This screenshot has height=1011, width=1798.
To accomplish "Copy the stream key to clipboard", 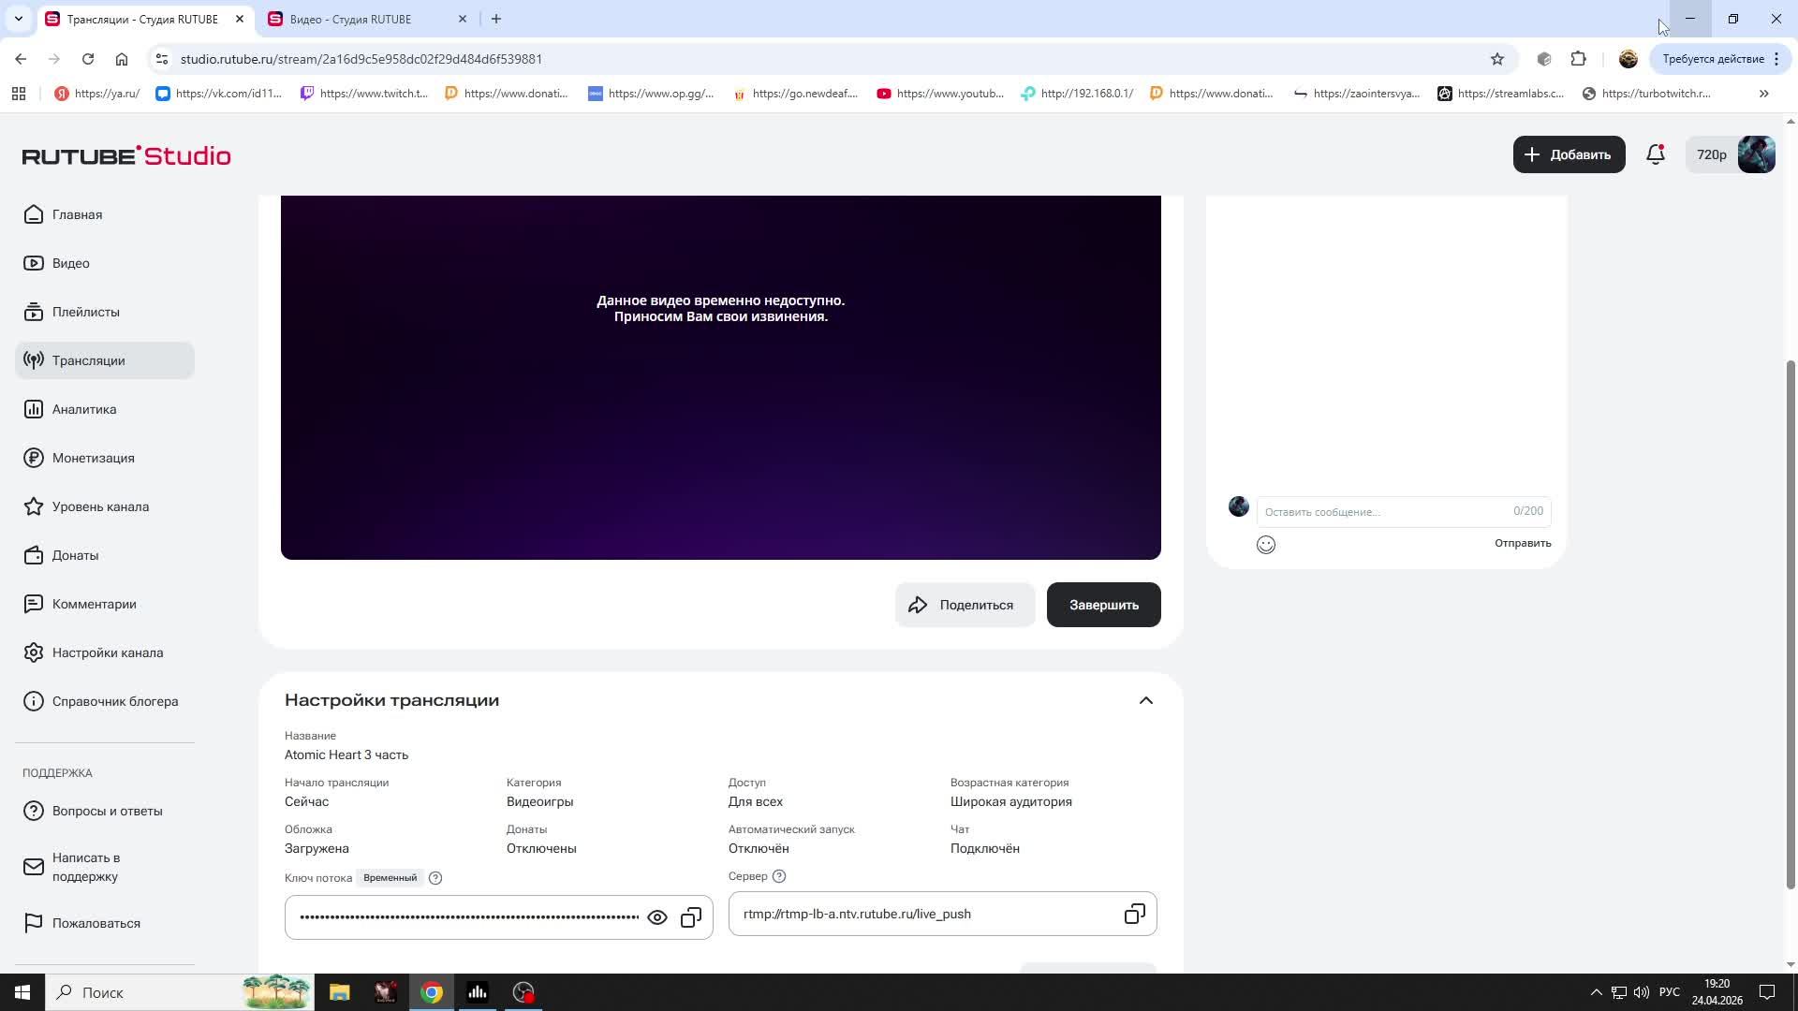I will coord(691,917).
